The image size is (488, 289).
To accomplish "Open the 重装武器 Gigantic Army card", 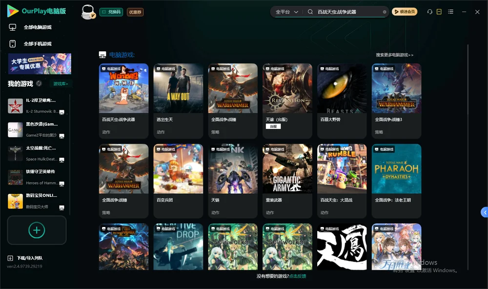I will (x=287, y=181).
